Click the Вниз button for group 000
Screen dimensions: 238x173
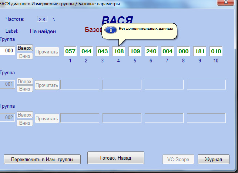(x=25, y=56)
